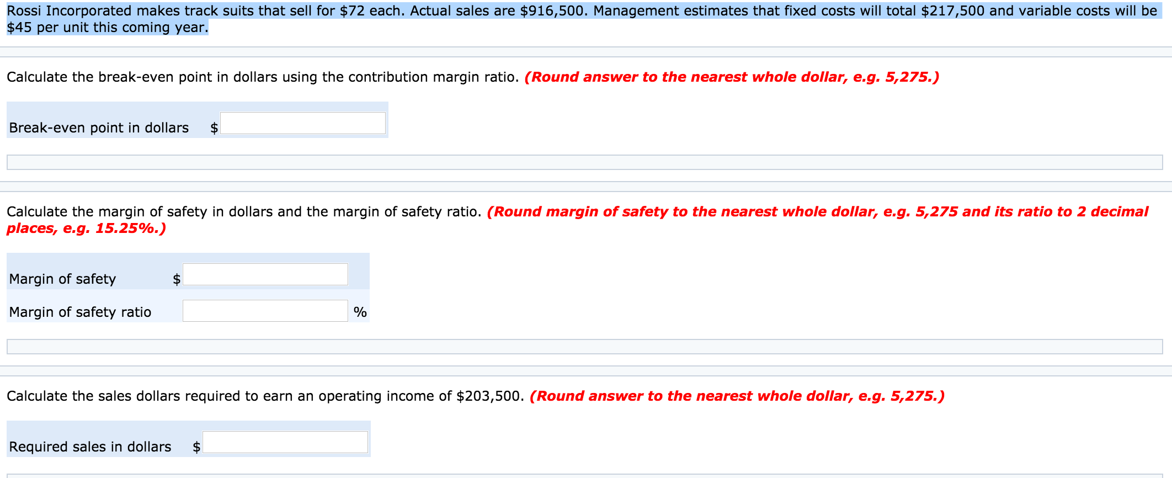The height and width of the screenshot is (478, 1172).
Task: Click the Break-even point in dollars label
Action: (99, 128)
